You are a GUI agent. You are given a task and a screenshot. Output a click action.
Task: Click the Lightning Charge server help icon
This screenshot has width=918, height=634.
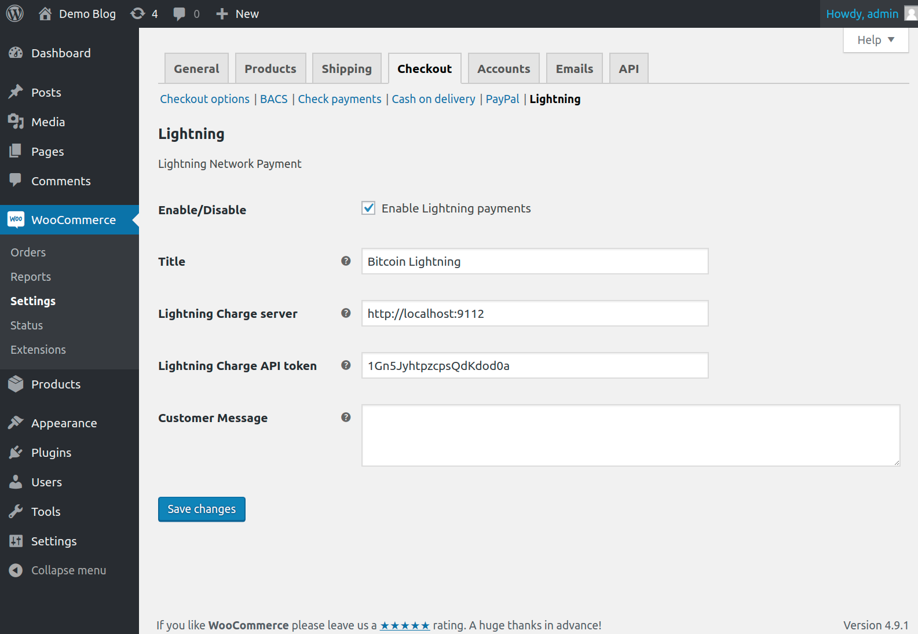click(x=346, y=313)
